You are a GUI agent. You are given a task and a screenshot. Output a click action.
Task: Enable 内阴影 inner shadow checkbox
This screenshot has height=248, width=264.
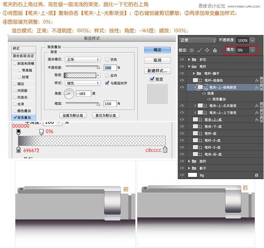(15, 90)
